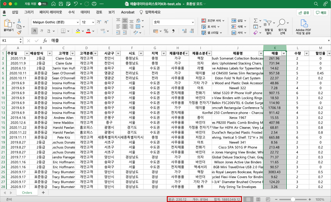Click the zoom in plus button
The width and height of the screenshot is (331, 202).
coord(310,199)
